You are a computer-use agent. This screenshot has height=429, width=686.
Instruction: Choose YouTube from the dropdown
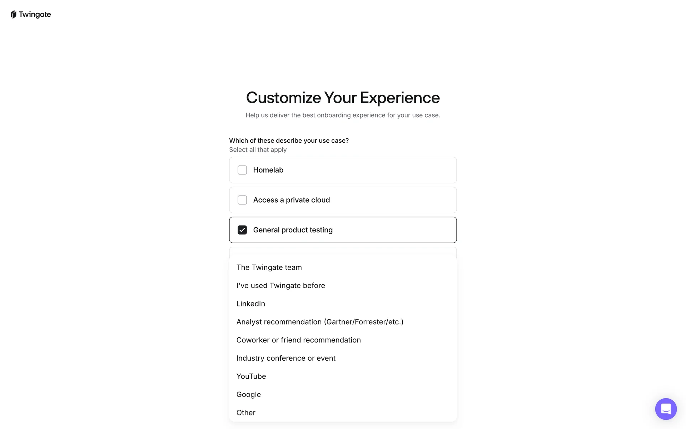tap(251, 376)
